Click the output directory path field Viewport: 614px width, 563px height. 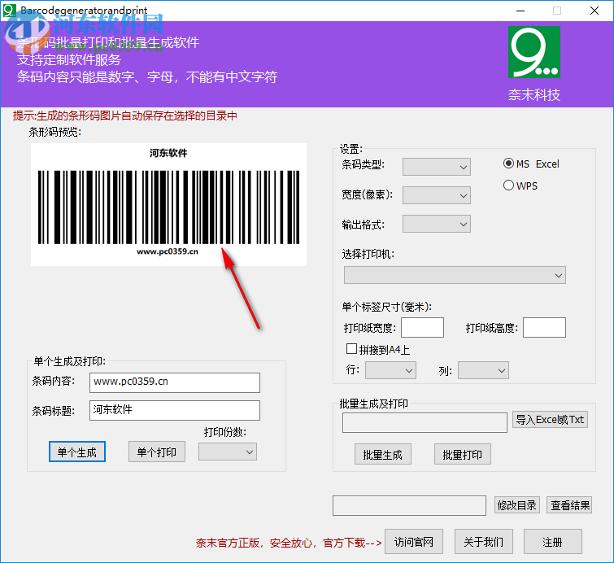click(x=409, y=505)
